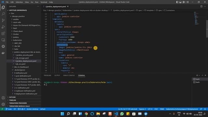Click docker-desktop Kubernetes context in status bar

[x=32, y=109]
